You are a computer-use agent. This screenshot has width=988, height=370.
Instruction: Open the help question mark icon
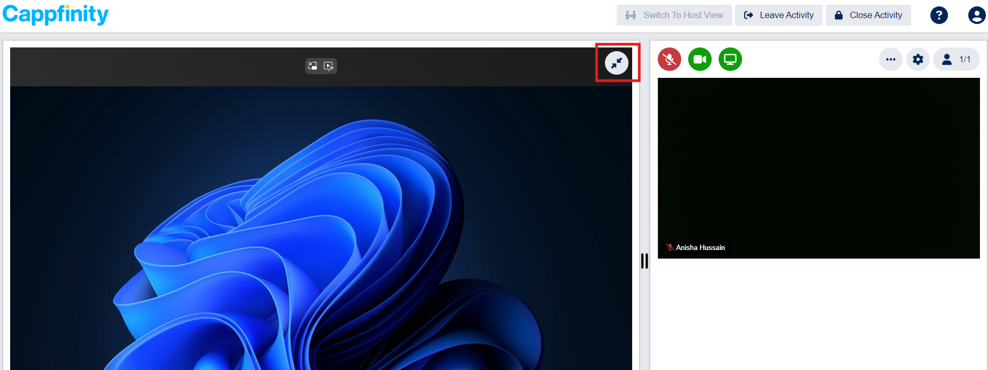939,15
